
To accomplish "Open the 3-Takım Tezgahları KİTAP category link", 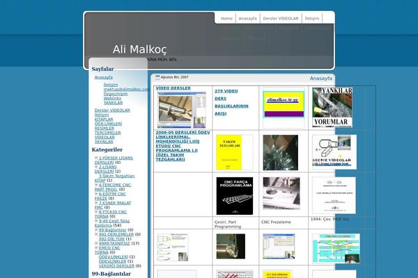I will 115,178.
